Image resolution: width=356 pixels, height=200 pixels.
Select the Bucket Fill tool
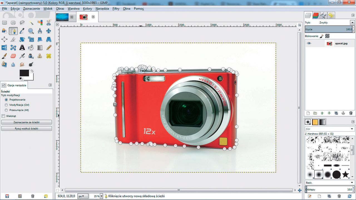tap(31, 47)
